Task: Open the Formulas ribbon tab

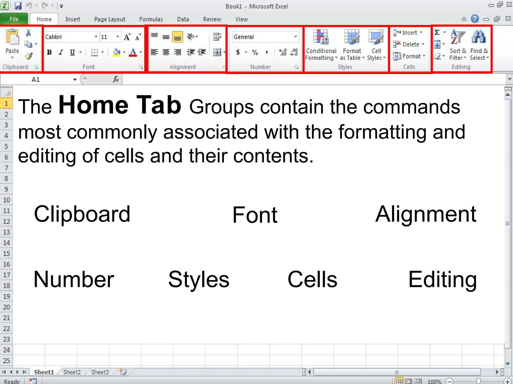Action: tap(151, 19)
